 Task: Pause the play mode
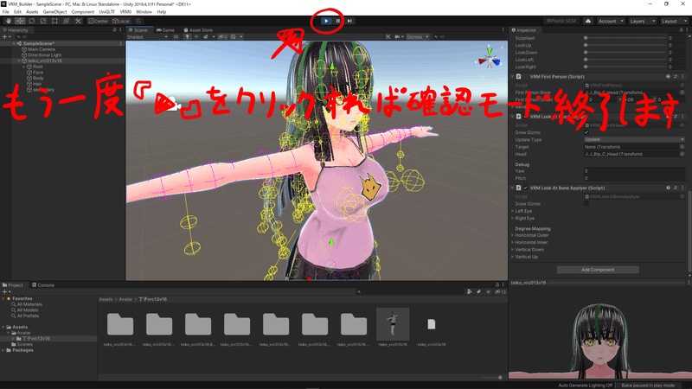338,21
